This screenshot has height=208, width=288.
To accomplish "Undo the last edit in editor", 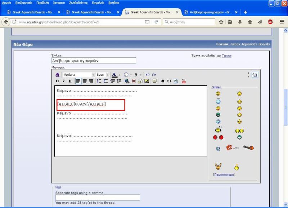I will click(148, 75).
